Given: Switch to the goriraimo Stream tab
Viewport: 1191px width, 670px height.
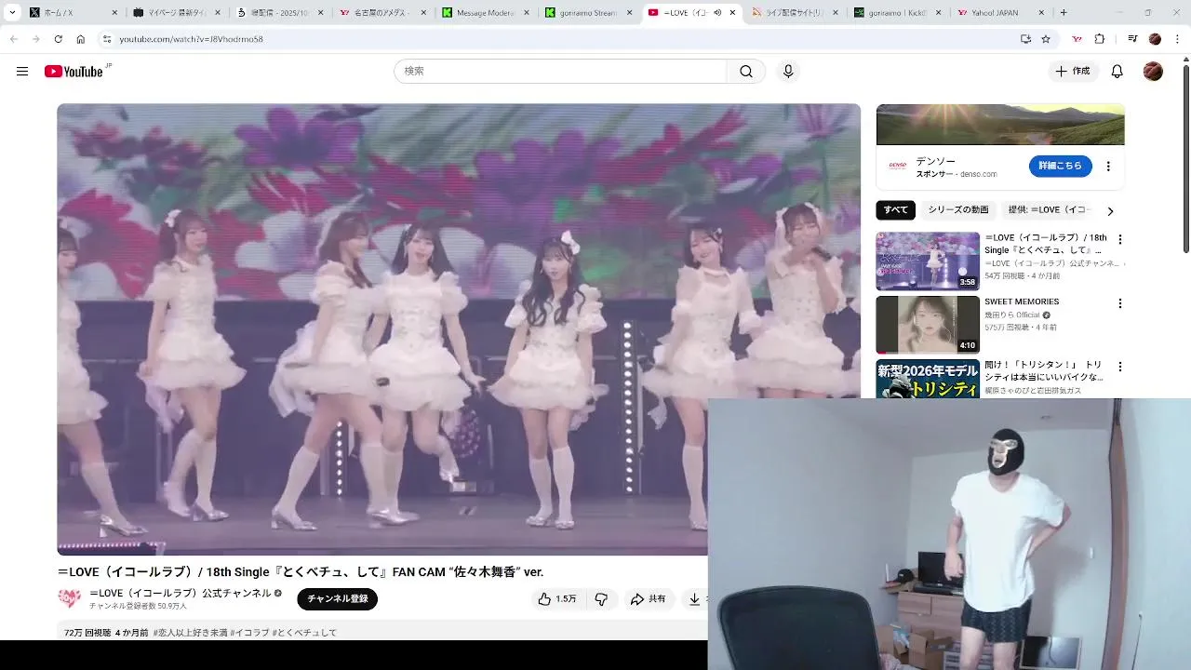Looking at the screenshot, I should click(x=587, y=13).
